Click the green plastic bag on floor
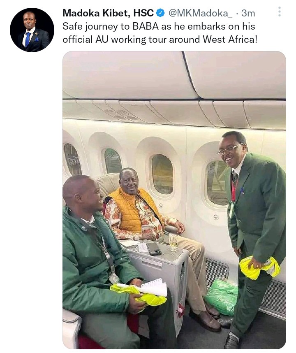Image resolution: width=296 pixels, height=353 pixels. tap(222, 297)
